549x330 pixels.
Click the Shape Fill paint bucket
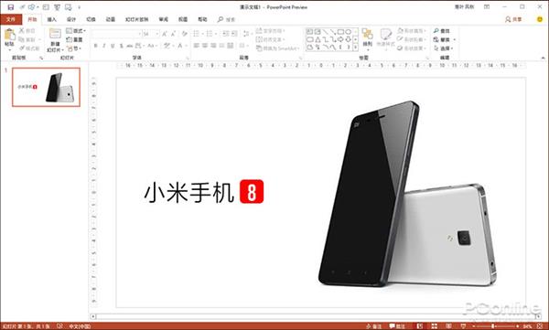(400, 31)
